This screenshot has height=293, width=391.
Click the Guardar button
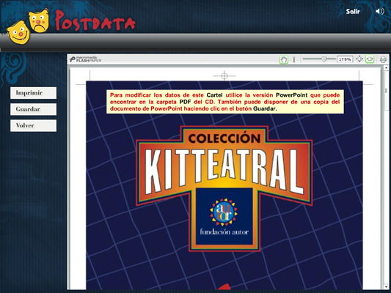[34, 109]
